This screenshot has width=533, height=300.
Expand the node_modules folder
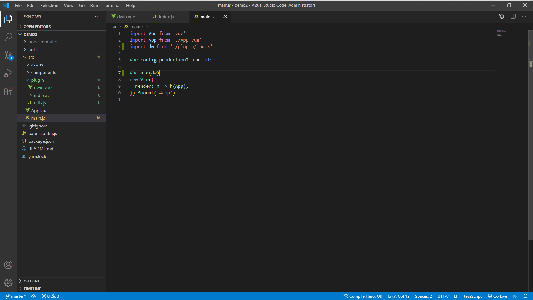61,42
